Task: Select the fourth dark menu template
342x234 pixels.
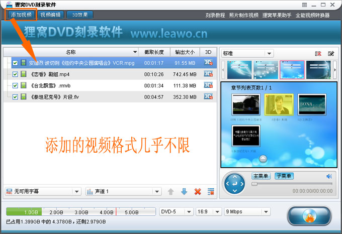Action: point(318,70)
